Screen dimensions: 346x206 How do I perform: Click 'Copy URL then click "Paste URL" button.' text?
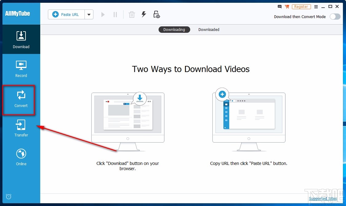point(249,163)
